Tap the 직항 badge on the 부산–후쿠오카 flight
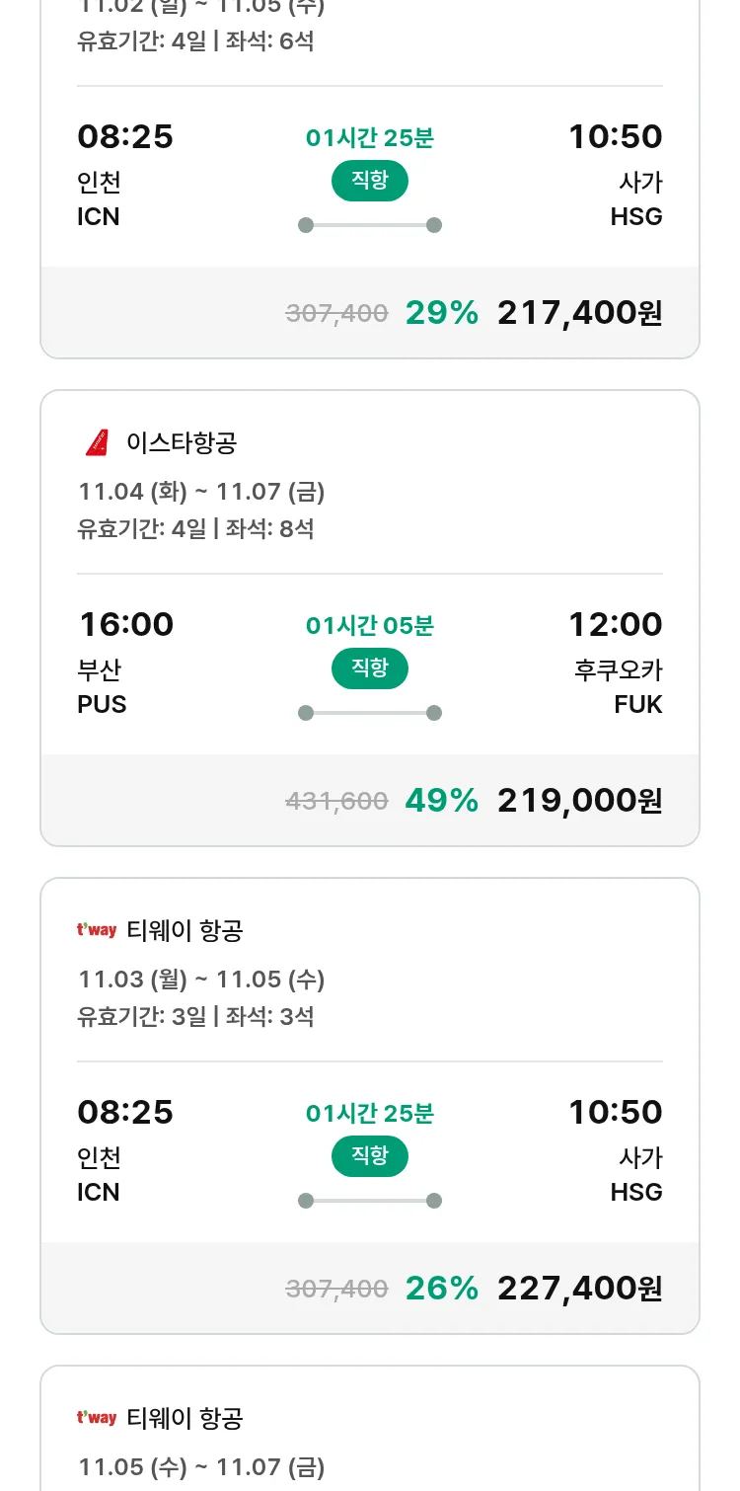The width and height of the screenshot is (740, 1491). (369, 668)
